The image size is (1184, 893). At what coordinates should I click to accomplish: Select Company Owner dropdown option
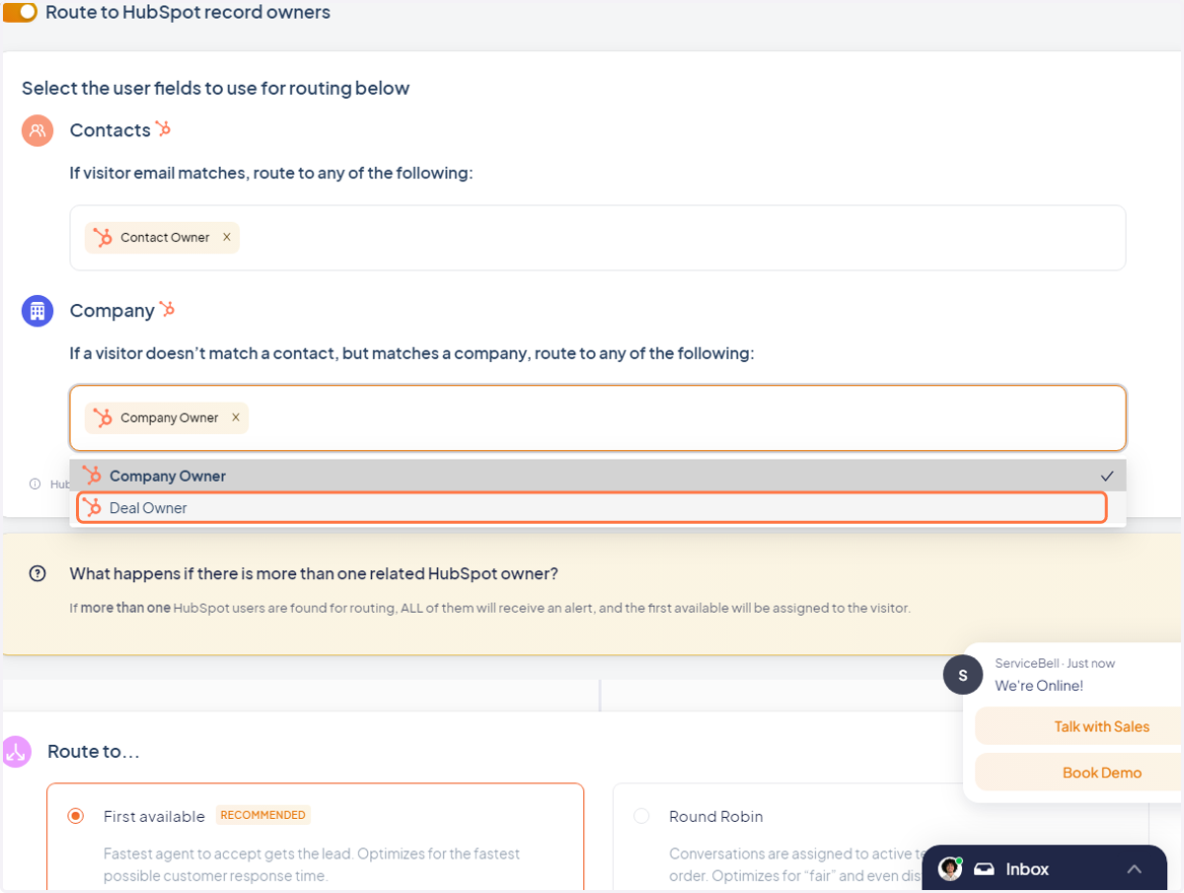tap(597, 476)
